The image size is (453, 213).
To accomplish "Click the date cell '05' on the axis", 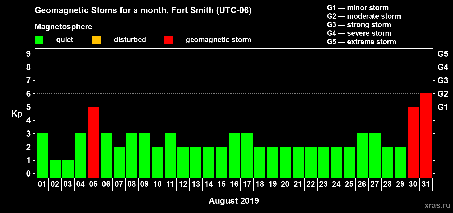I will tap(94, 184).
